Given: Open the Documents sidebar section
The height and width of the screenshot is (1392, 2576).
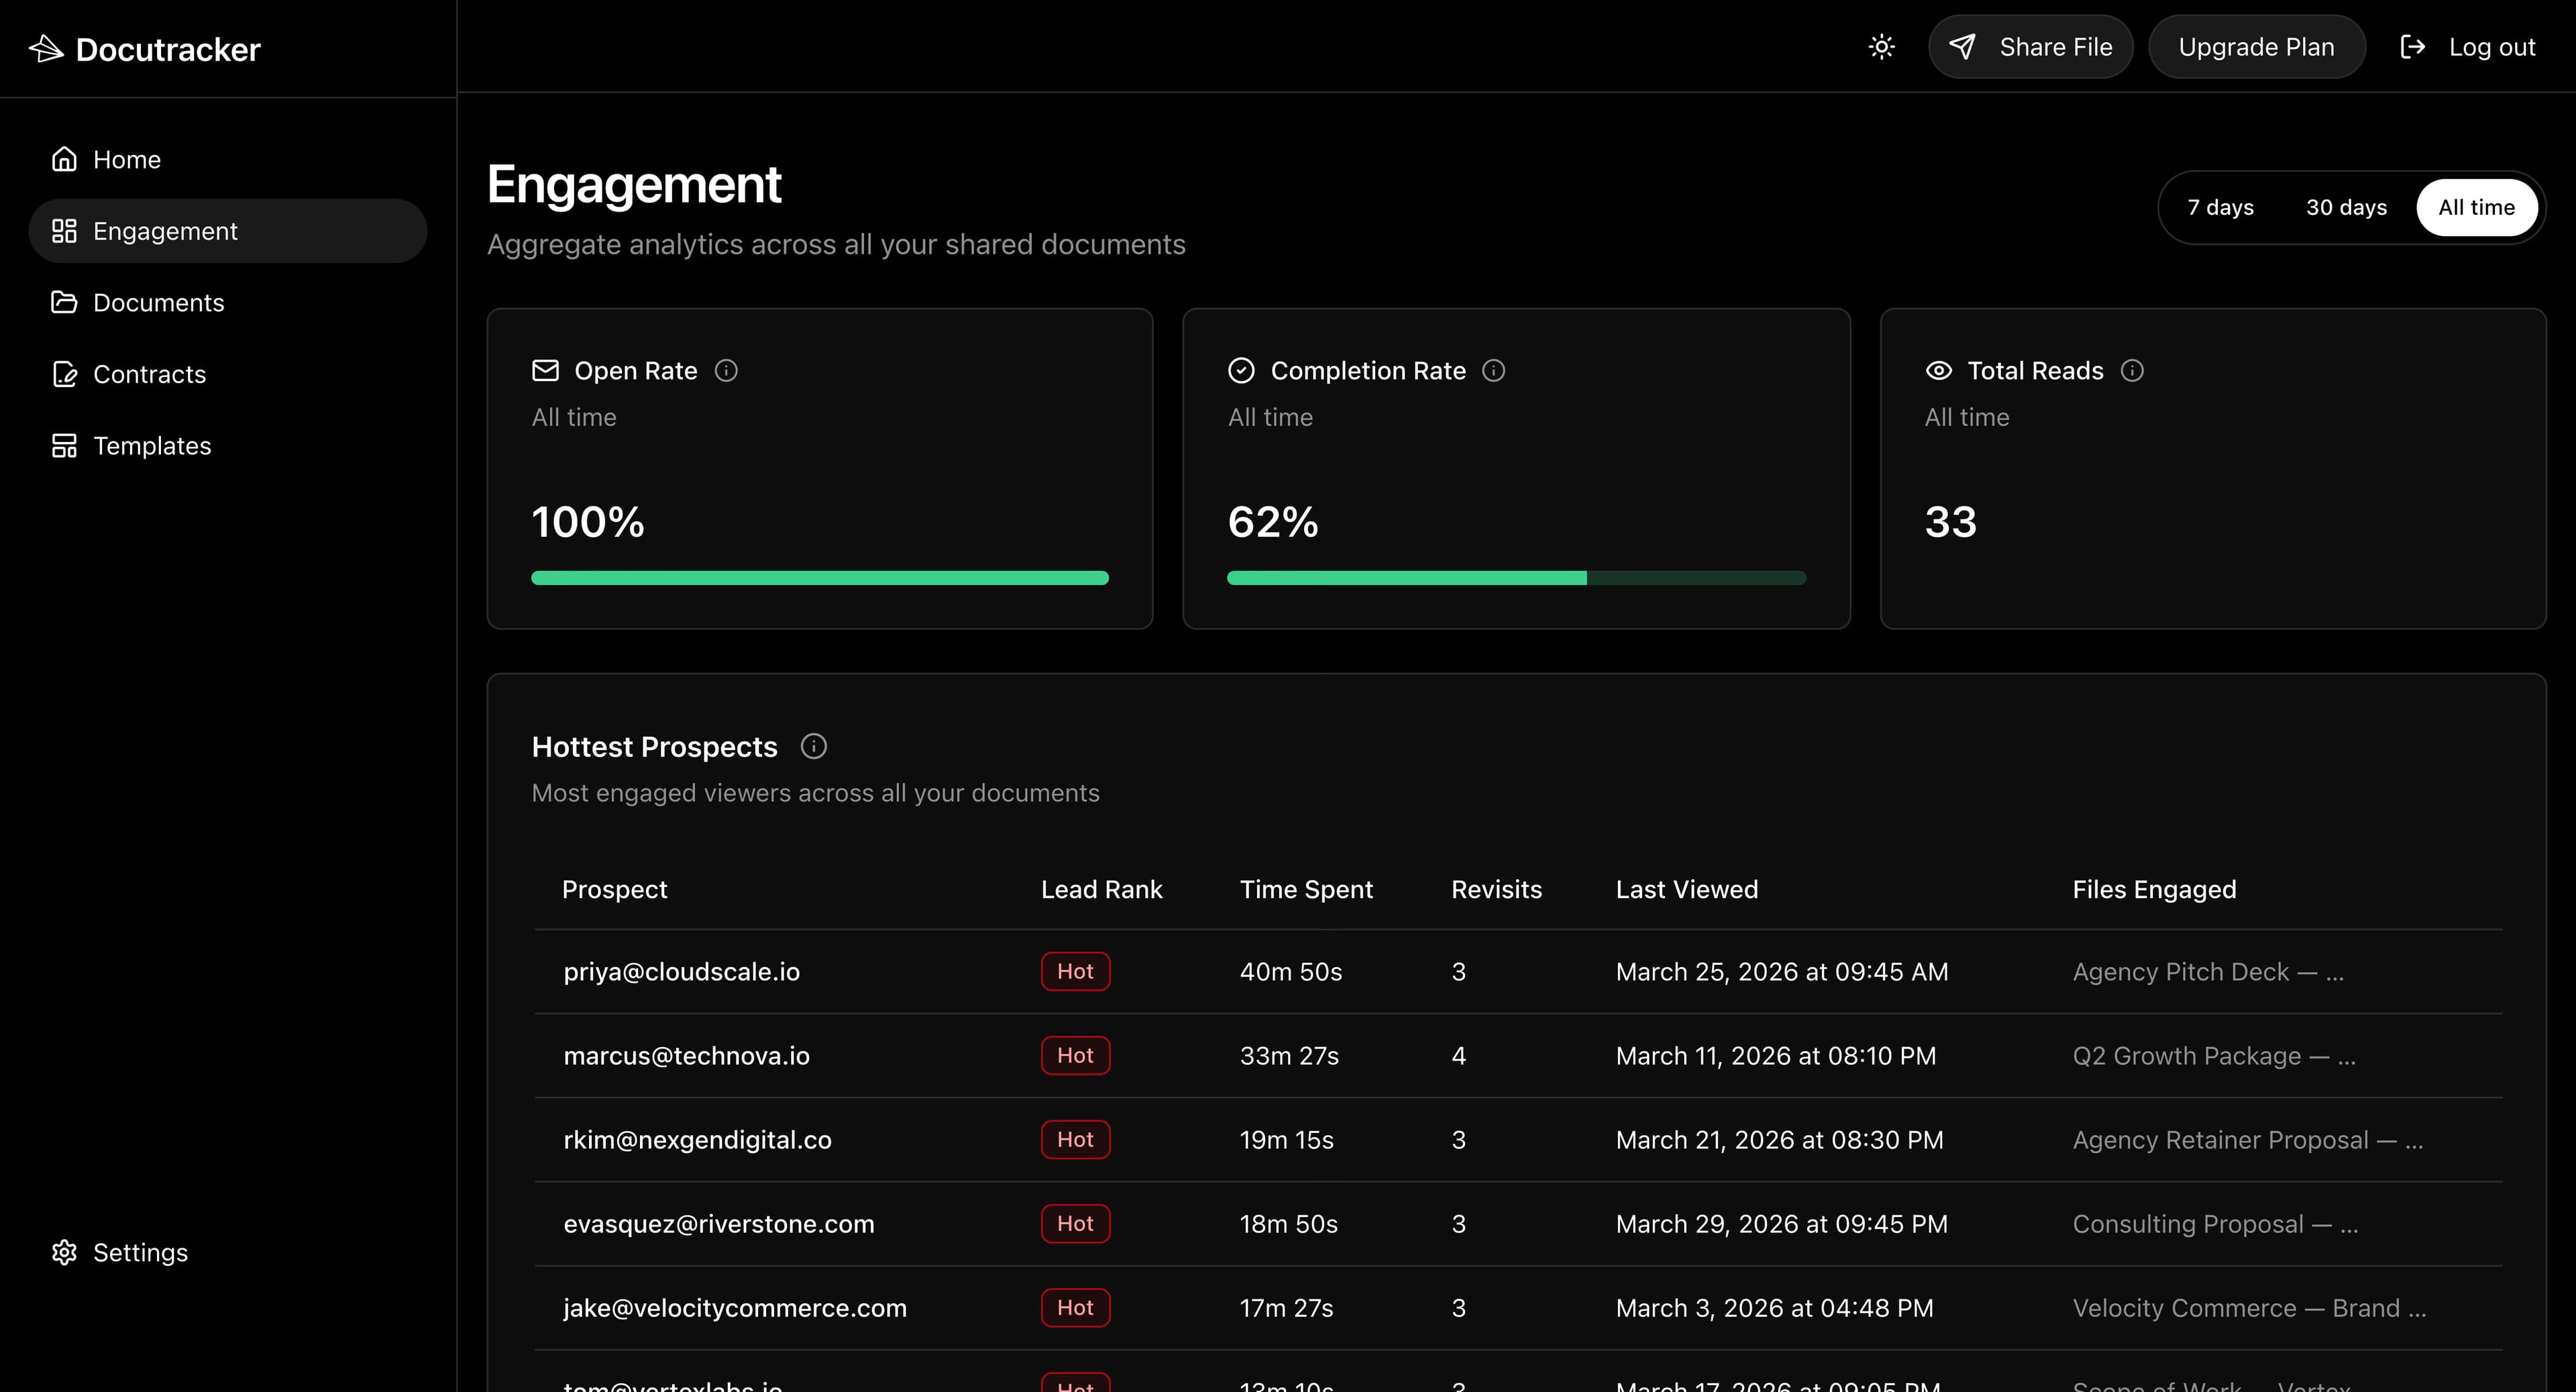Looking at the screenshot, I should (x=158, y=303).
